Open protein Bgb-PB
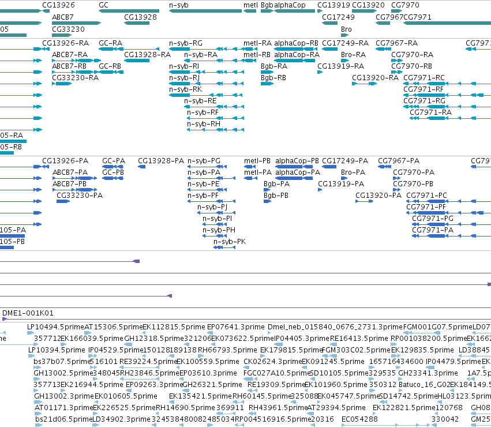Viewport: 491px width, 428px height. coord(276,196)
